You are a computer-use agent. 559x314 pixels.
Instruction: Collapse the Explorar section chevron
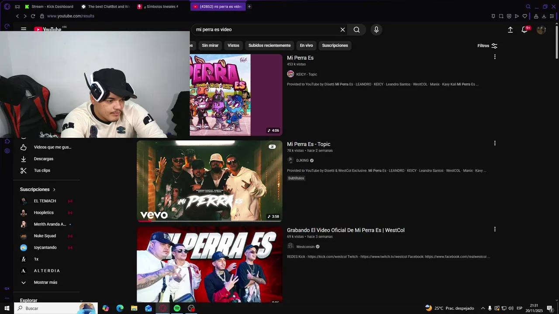(x=81, y=300)
